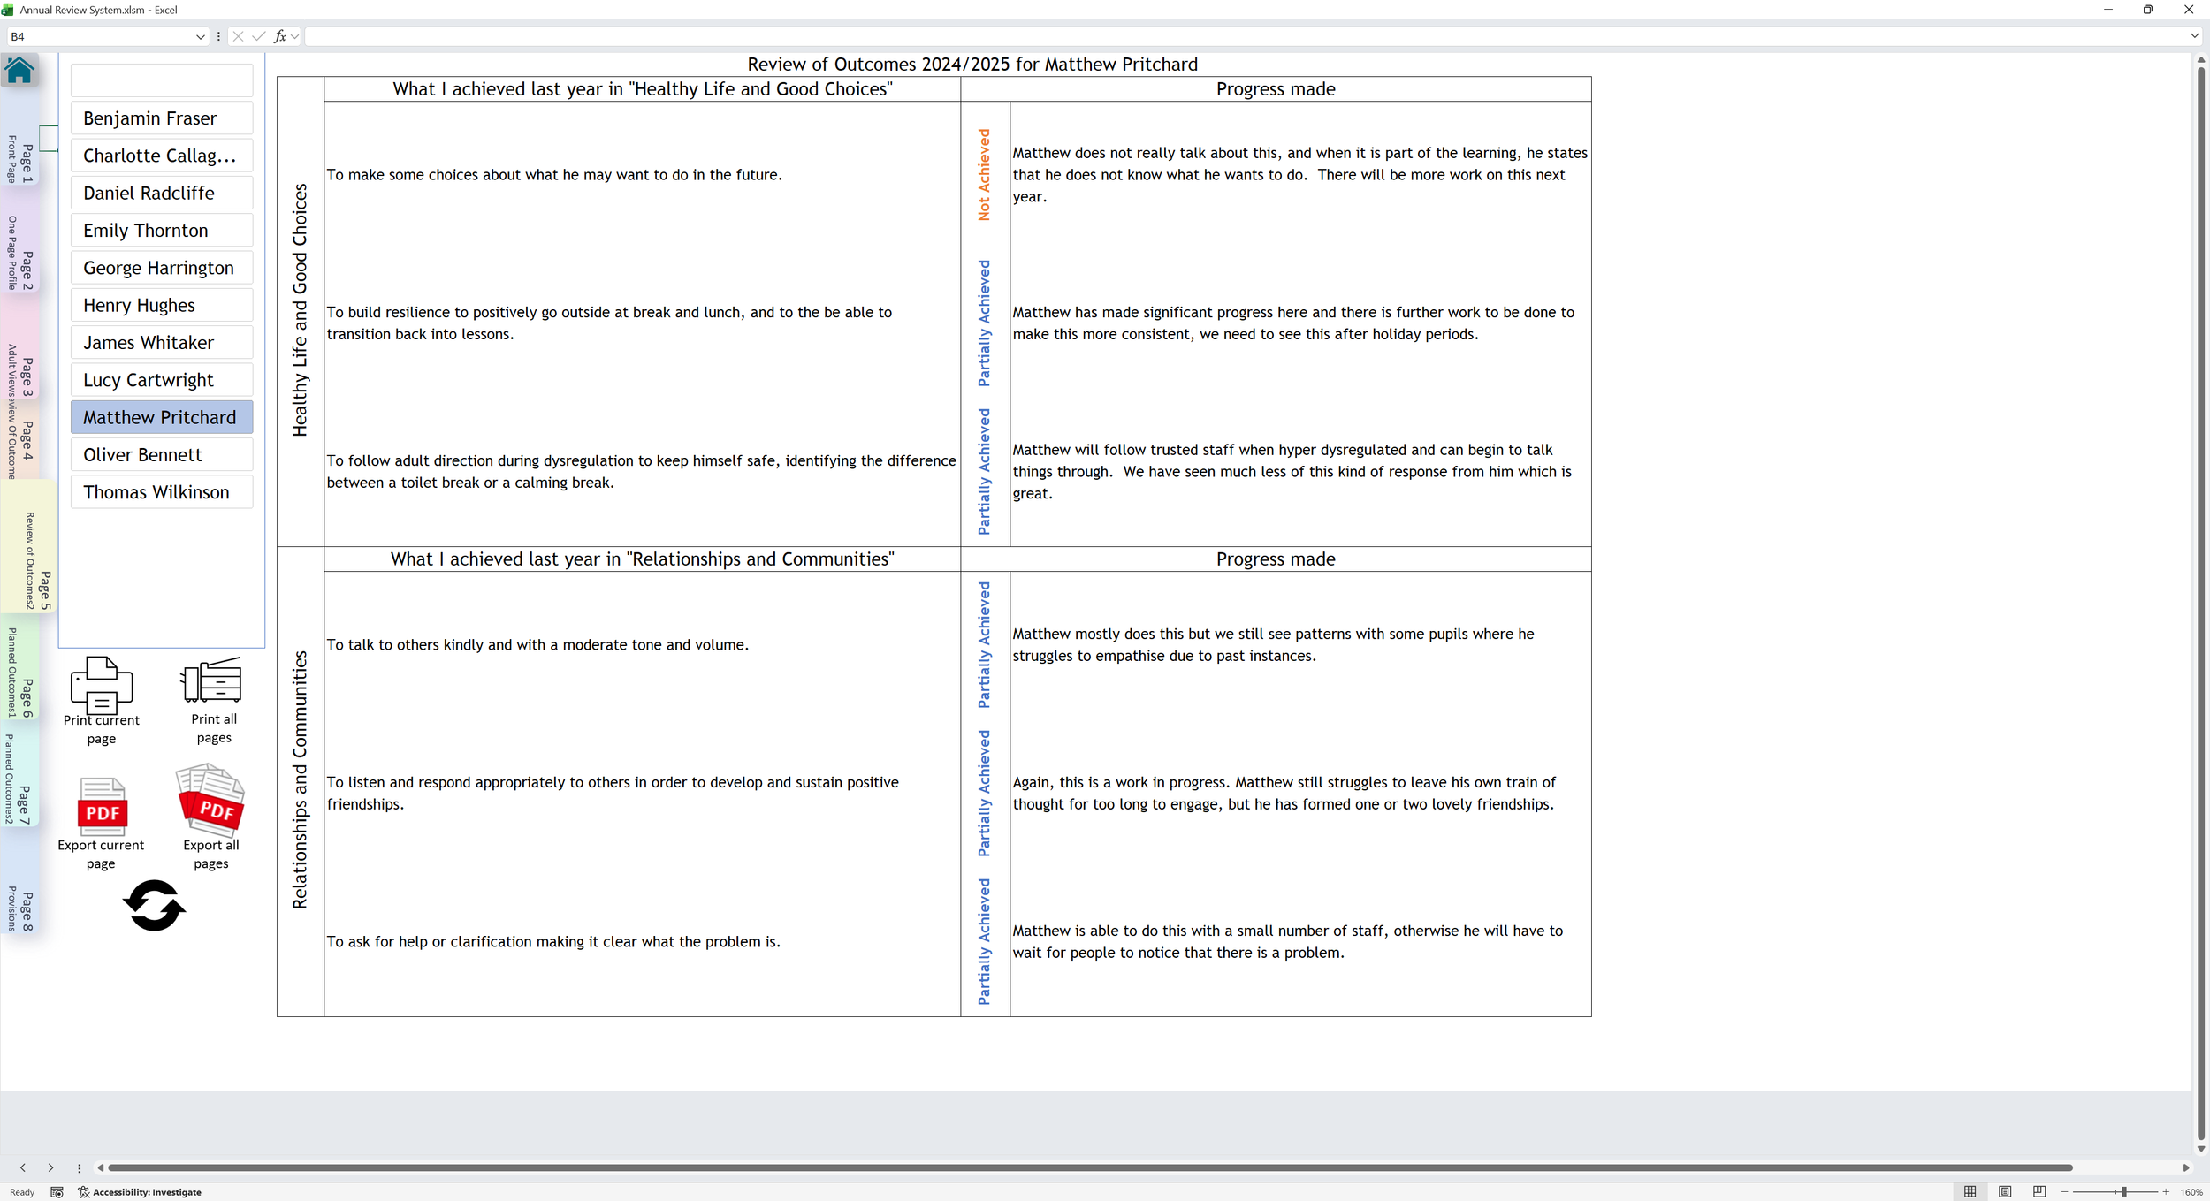The width and height of the screenshot is (2210, 1201).
Task: Open the function dropdown next to fx
Action: point(295,37)
